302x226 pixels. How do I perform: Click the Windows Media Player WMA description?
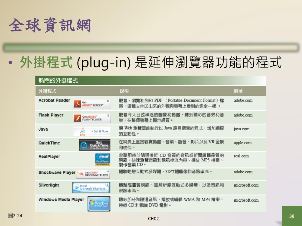[x=171, y=202]
